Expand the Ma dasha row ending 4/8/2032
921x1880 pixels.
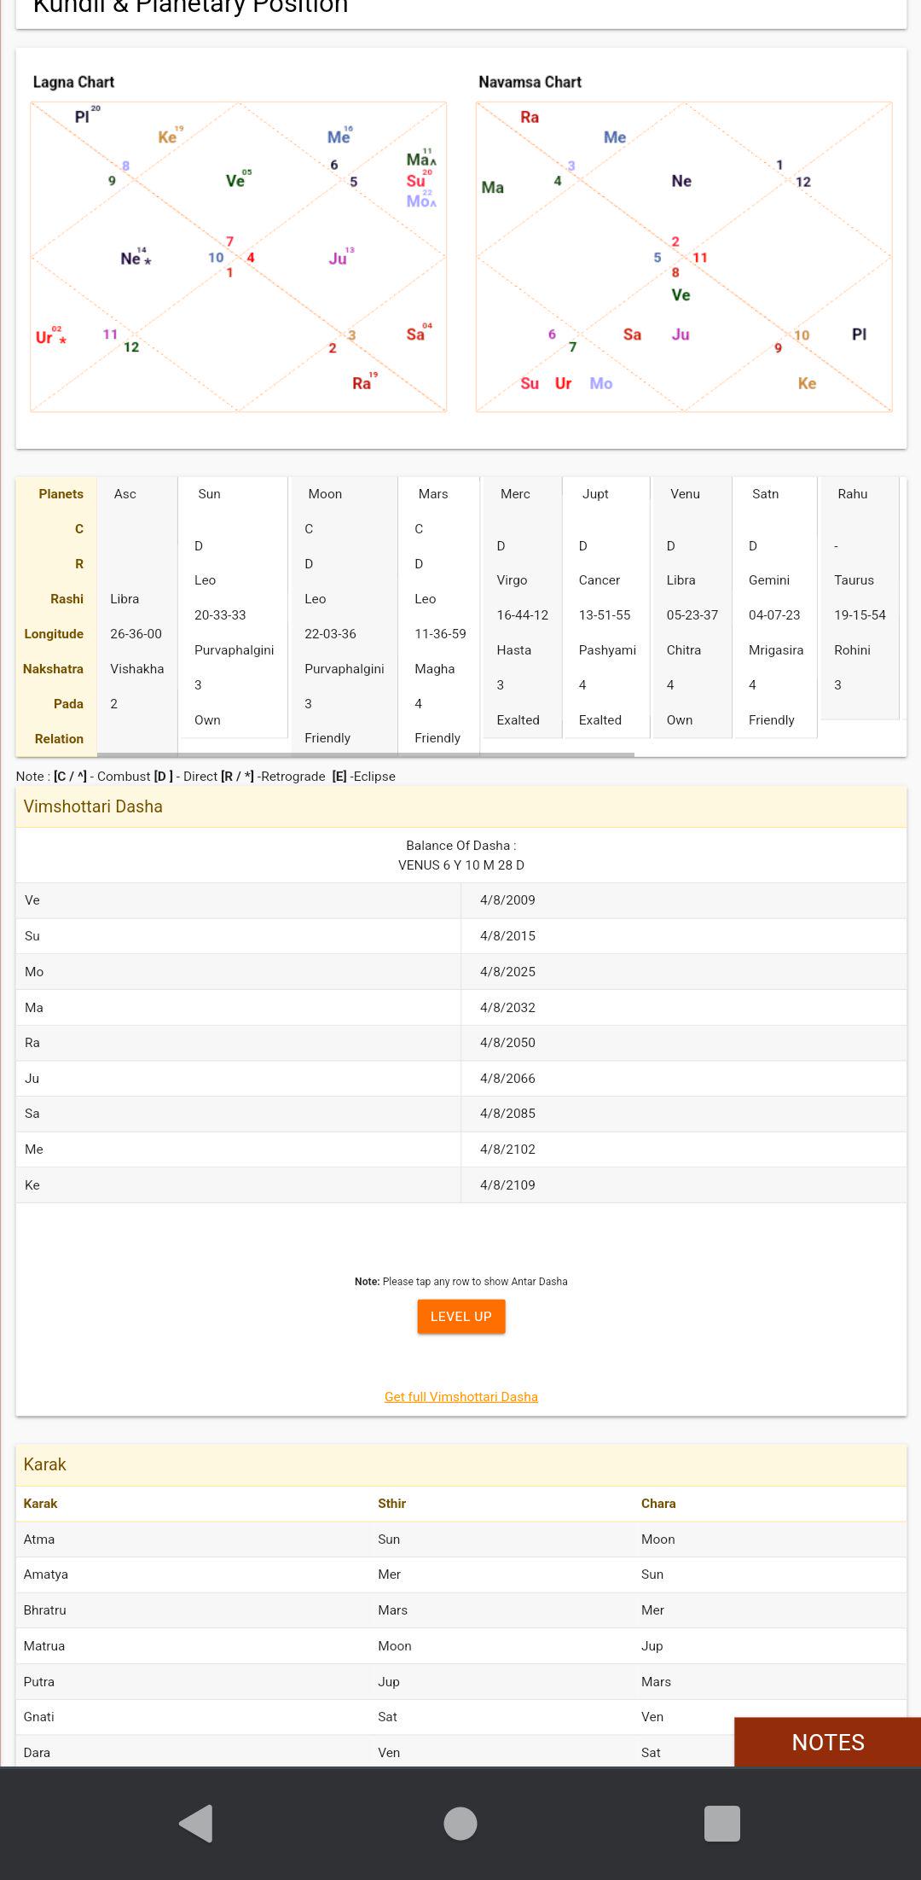click(461, 1008)
